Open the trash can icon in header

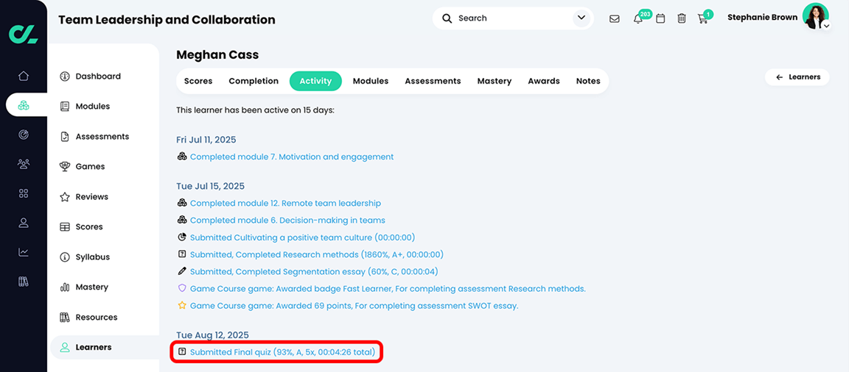(682, 18)
